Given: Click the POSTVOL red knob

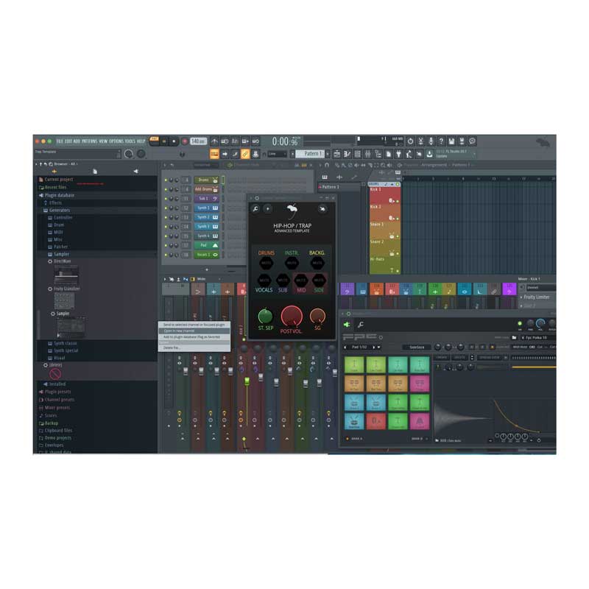Looking at the screenshot, I should pyautogui.click(x=292, y=317).
